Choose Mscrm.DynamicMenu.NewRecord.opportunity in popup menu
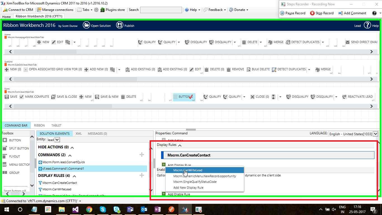 [205, 176]
